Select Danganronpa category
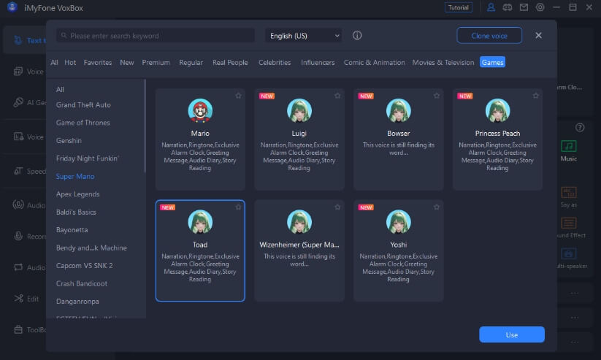The height and width of the screenshot is (360, 601). pyautogui.click(x=77, y=302)
